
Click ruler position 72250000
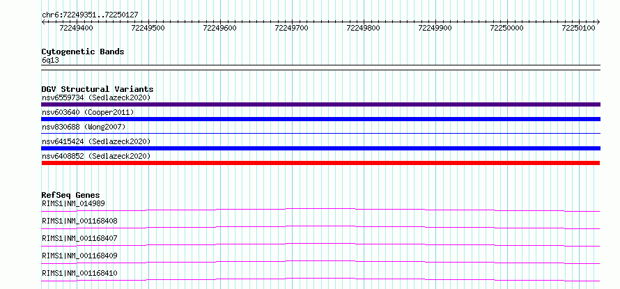(x=507, y=28)
